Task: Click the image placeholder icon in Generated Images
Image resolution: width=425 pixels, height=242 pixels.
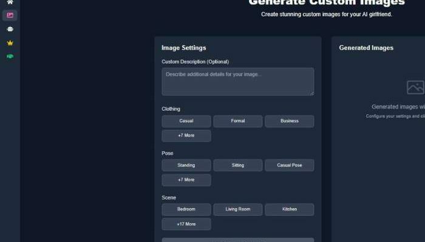Action: (415, 87)
